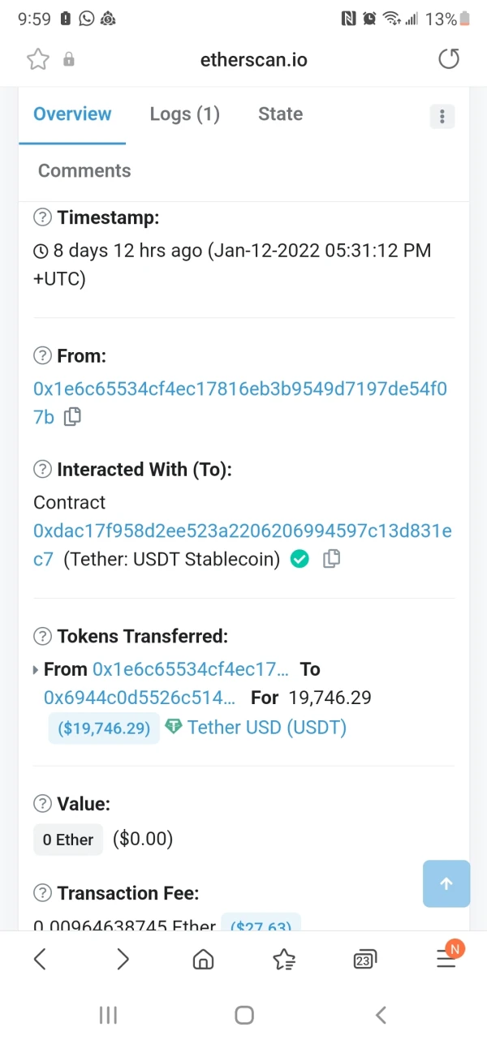Open the browser tabs switcher
This screenshot has height=1044, width=487.
tap(365, 960)
